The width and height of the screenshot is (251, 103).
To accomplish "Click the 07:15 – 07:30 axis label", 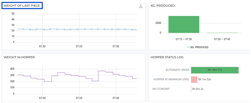I will point(184,39).
